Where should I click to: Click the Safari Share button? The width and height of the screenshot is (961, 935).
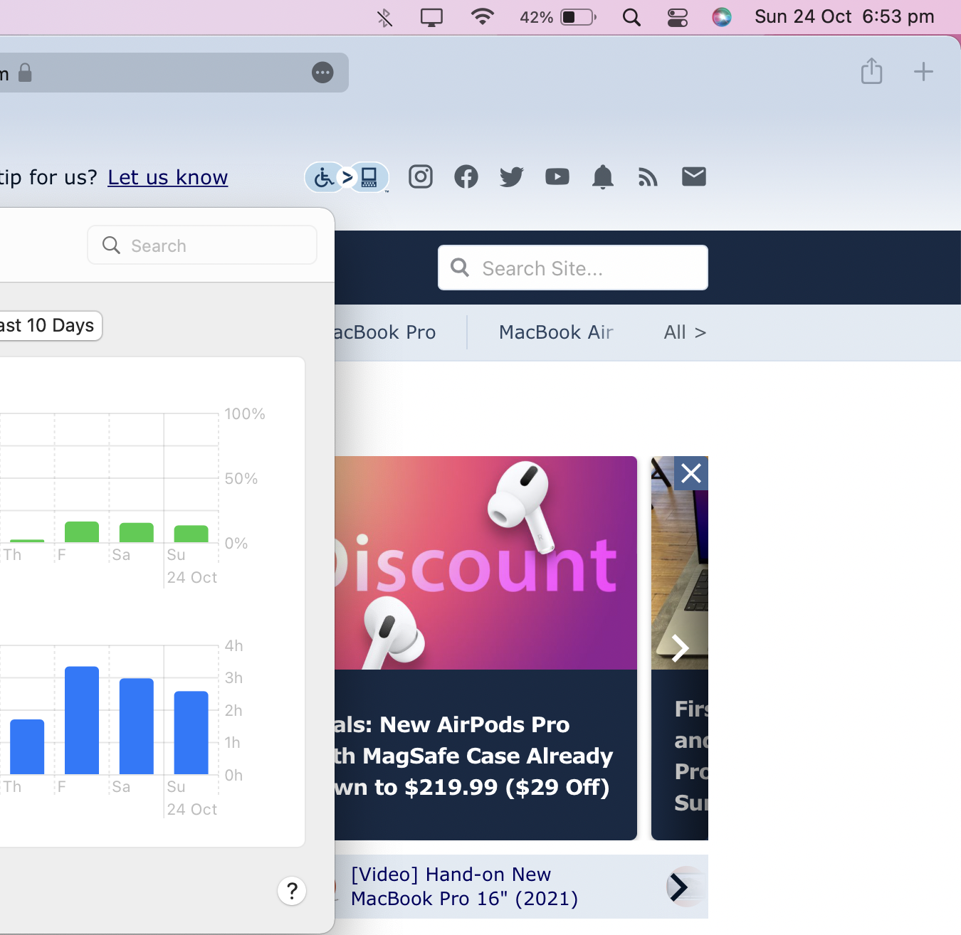tap(871, 71)
